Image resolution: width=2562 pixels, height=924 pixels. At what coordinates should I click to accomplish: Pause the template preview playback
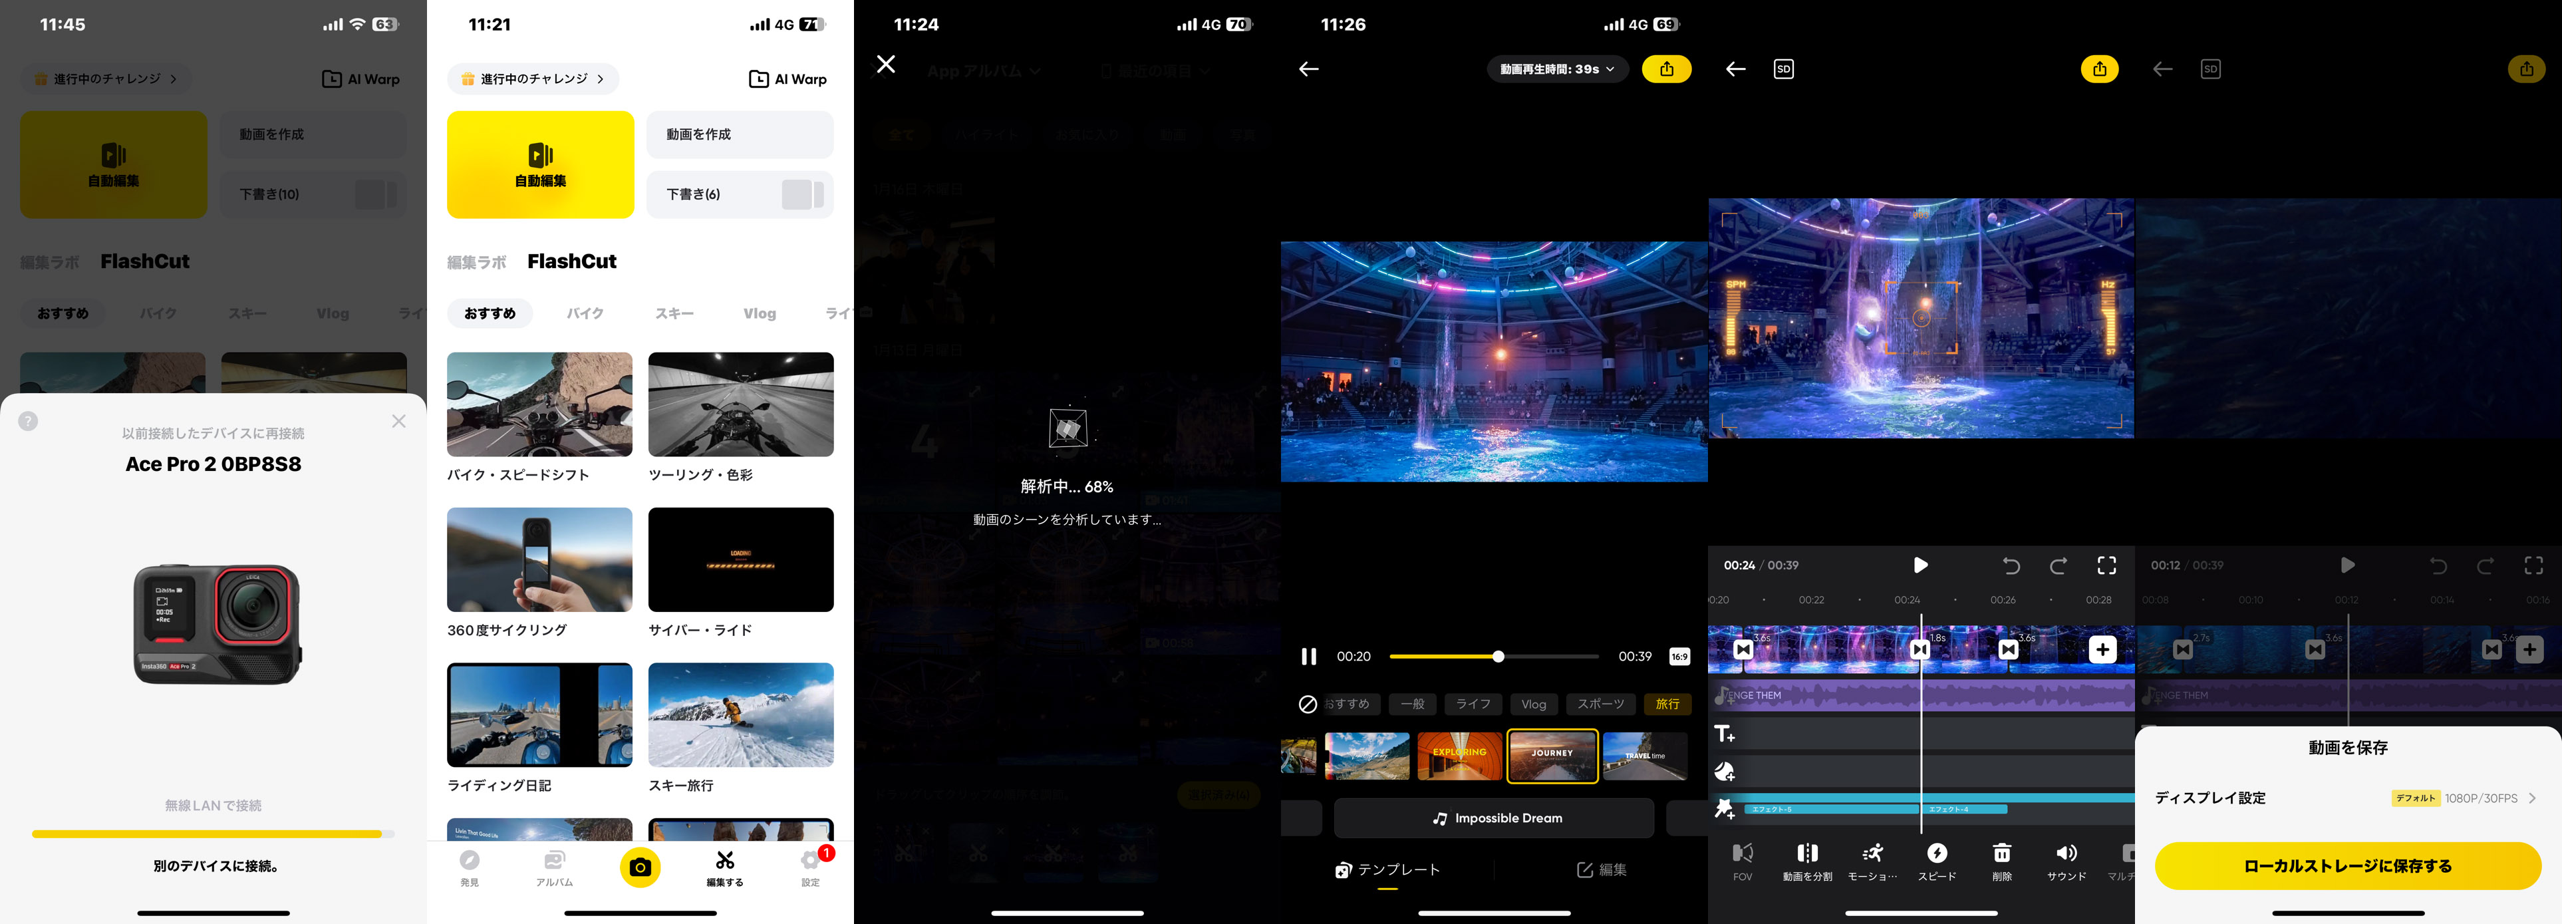coord(1309,657)
